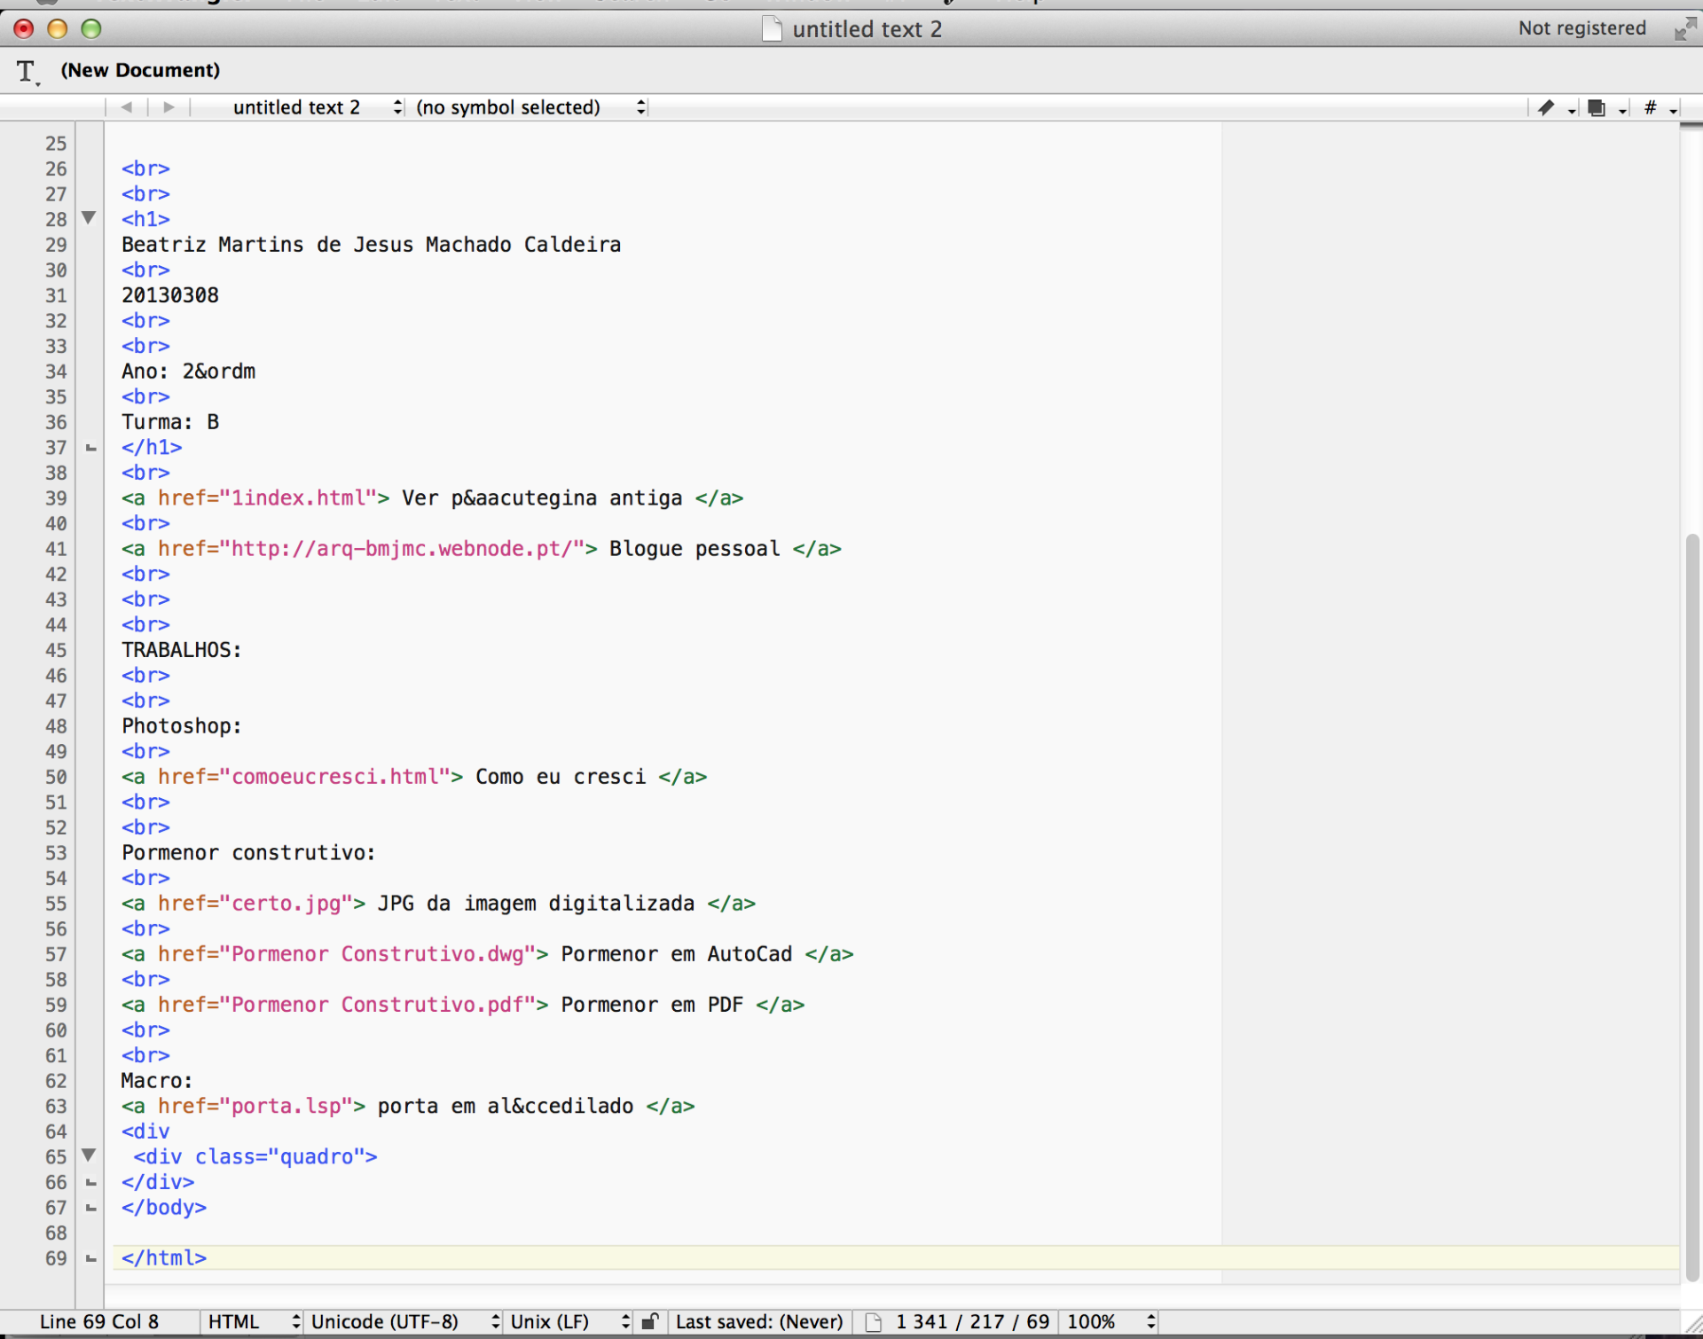Viewport: 1703px width, 1339px height.
Task: Click the 'comoeucresci.html' href value
Action: pos(335,777)
